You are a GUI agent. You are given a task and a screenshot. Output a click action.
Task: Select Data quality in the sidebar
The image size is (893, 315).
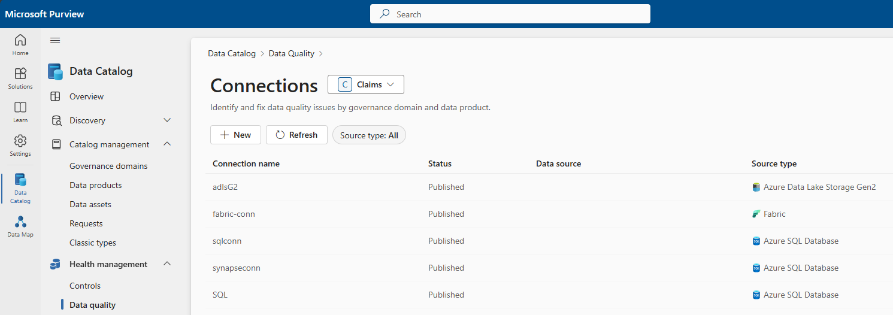tap(92, 305)
